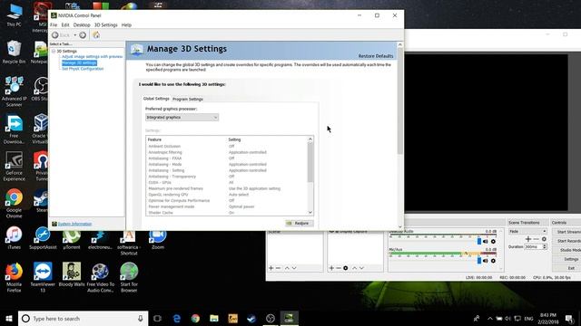Image resolution: width=581 pixels, height=326 pixels.
Task: Click the Antialiasing - Mode row
Action: click(227, 165)
